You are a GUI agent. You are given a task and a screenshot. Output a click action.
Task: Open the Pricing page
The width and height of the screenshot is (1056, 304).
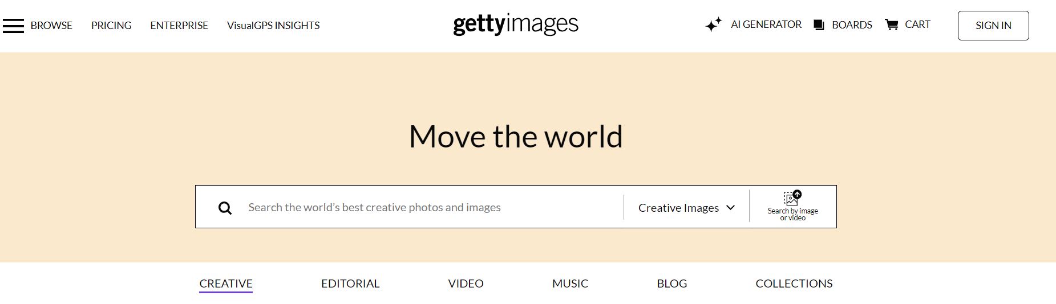[x=111, y=26]
